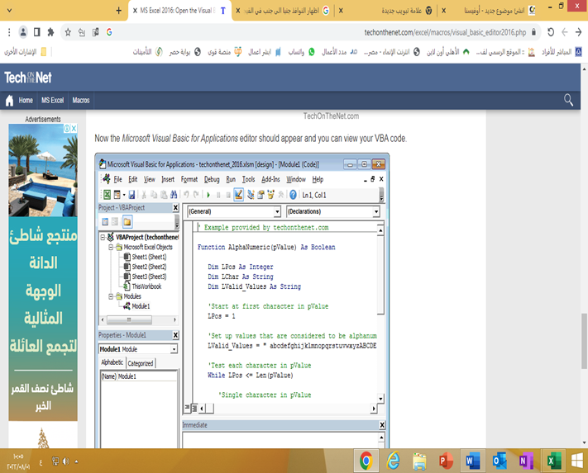The width and height of the screenshot is (588, 473).
Task: Open Outlook from the taskbar
Action: point(500,461)
